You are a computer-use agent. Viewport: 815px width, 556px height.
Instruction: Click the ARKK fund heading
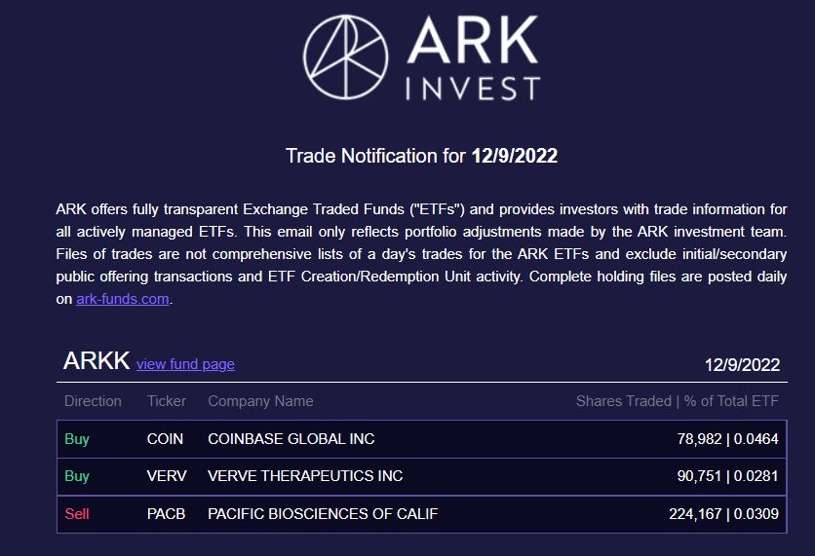pyautogui.click(x=97, y=361)
